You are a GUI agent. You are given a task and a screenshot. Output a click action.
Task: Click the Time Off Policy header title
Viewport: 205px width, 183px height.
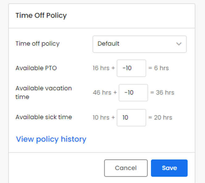coord(41,15)
